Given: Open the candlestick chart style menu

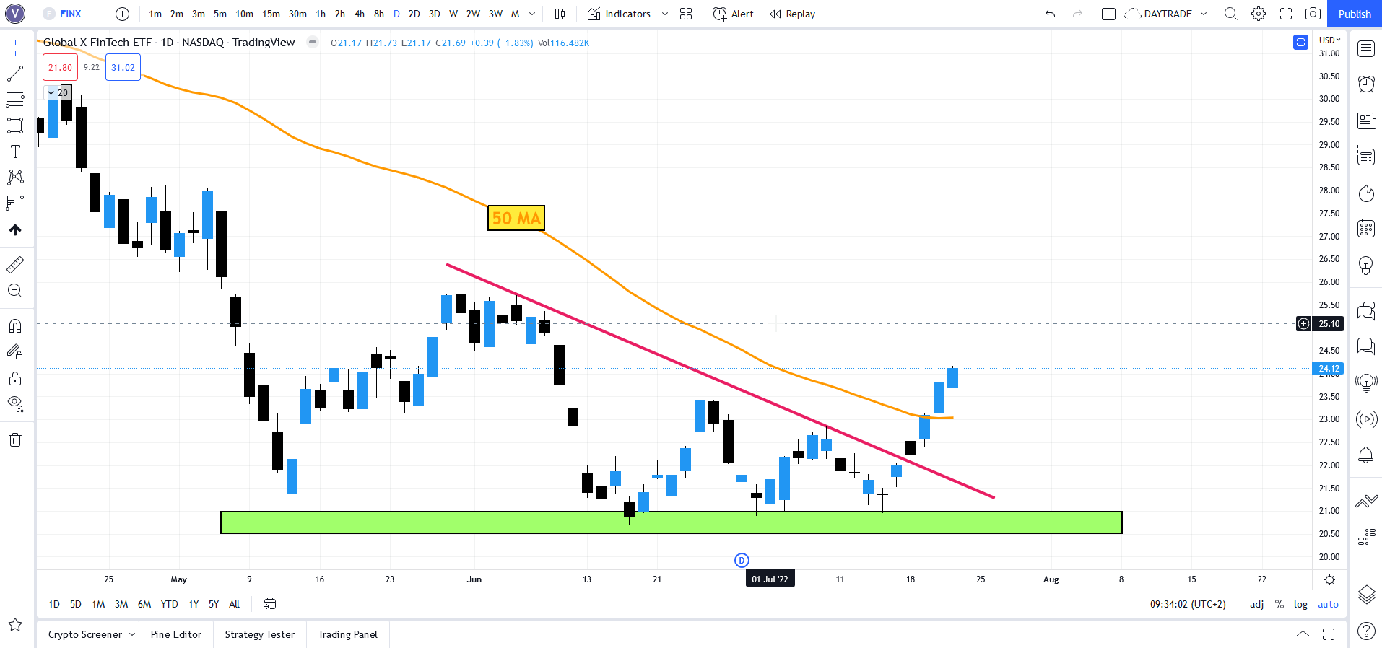Looking at the screenshot, I should [x=560, y=14].
